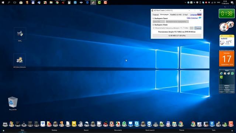Open the Ardfield weather widget
236x133 pixels.
pos(227,41)
